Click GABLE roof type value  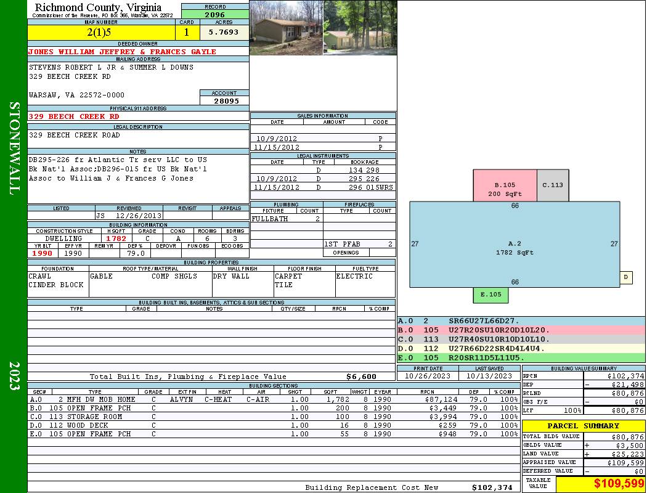pyautogui.click(x=101, y=276)
